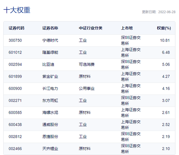Screen dimensions: 179x155
Task: Open the 比亚迪 entry
Action: [x=48, y=64]
